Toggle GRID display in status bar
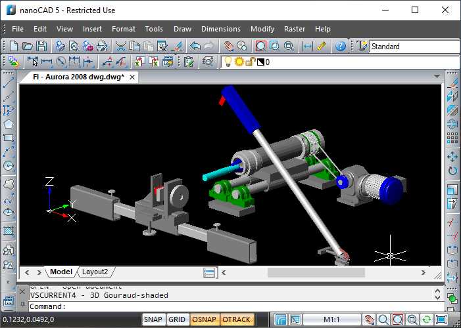The height and width of the screenshot is (328, 461). (x=177, y=319)
